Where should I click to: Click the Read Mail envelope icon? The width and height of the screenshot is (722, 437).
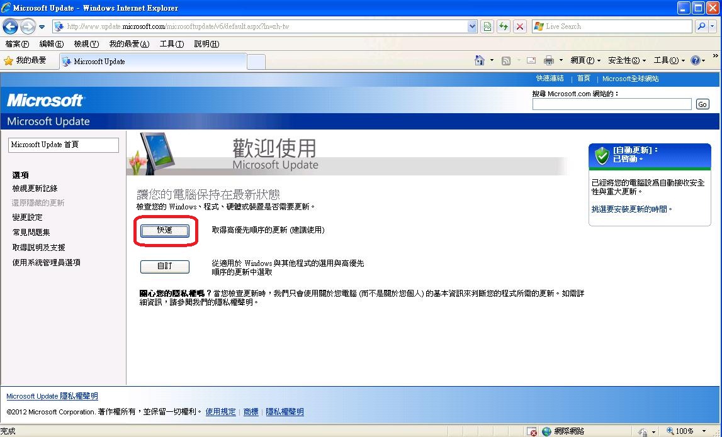point(531,60)
